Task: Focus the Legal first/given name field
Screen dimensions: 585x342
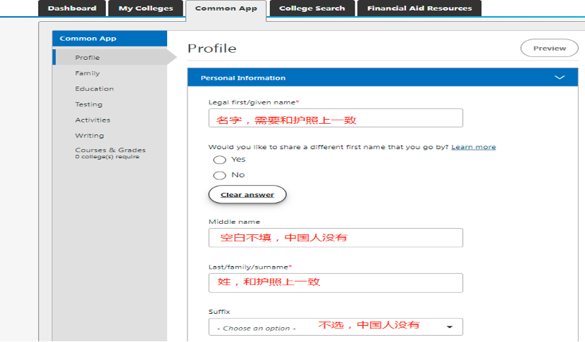Action: [x=335, y=118]
